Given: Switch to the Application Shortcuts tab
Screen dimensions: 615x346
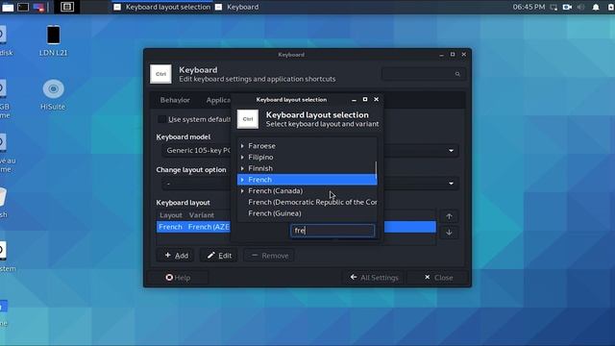Looking at the screenshot, I should [218, 100].
